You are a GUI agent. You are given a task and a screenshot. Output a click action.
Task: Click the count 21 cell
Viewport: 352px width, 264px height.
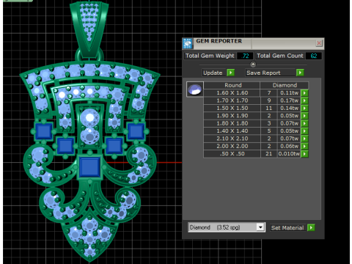269,154
